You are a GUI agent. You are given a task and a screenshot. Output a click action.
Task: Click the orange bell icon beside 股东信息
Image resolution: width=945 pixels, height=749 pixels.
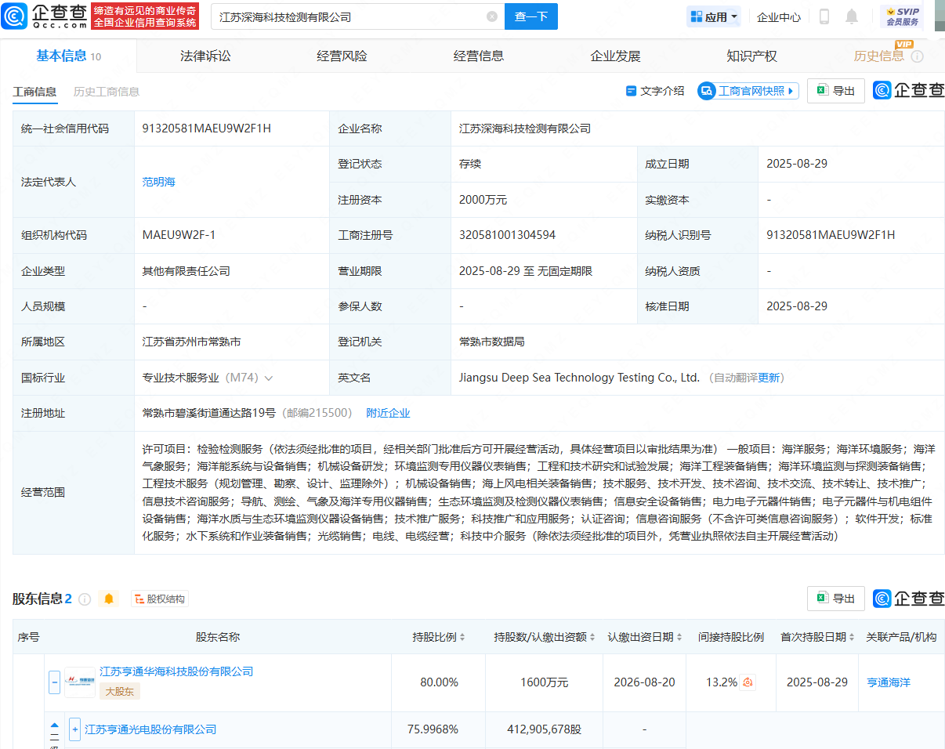109,599
